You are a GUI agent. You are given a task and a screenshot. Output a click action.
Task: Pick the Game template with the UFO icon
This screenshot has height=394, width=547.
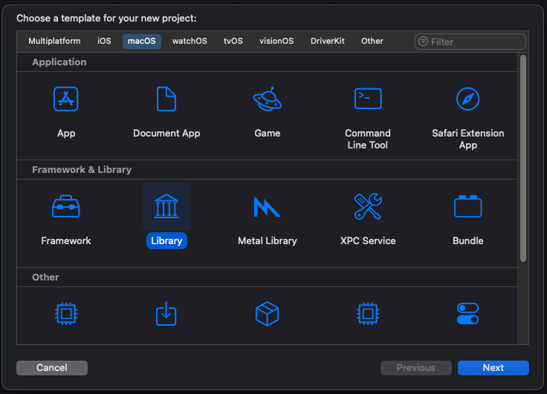pos(267,99)
